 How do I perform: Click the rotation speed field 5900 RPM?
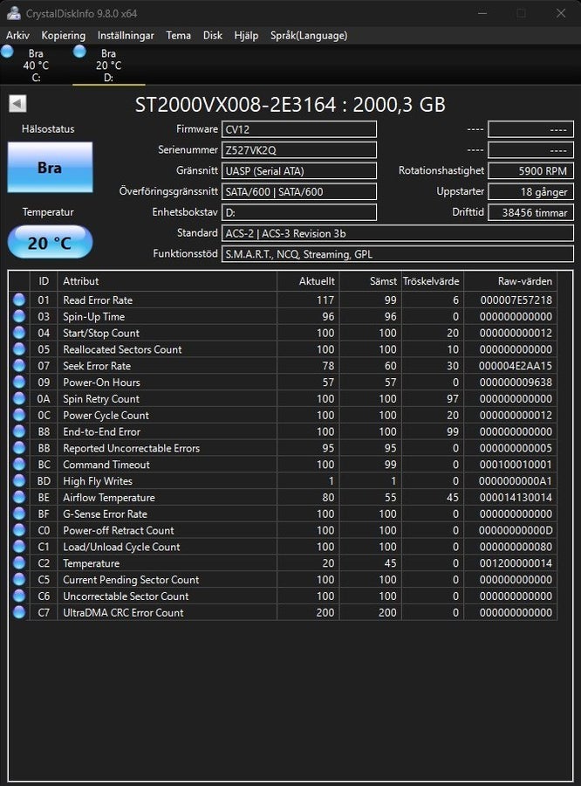[531, 171]
